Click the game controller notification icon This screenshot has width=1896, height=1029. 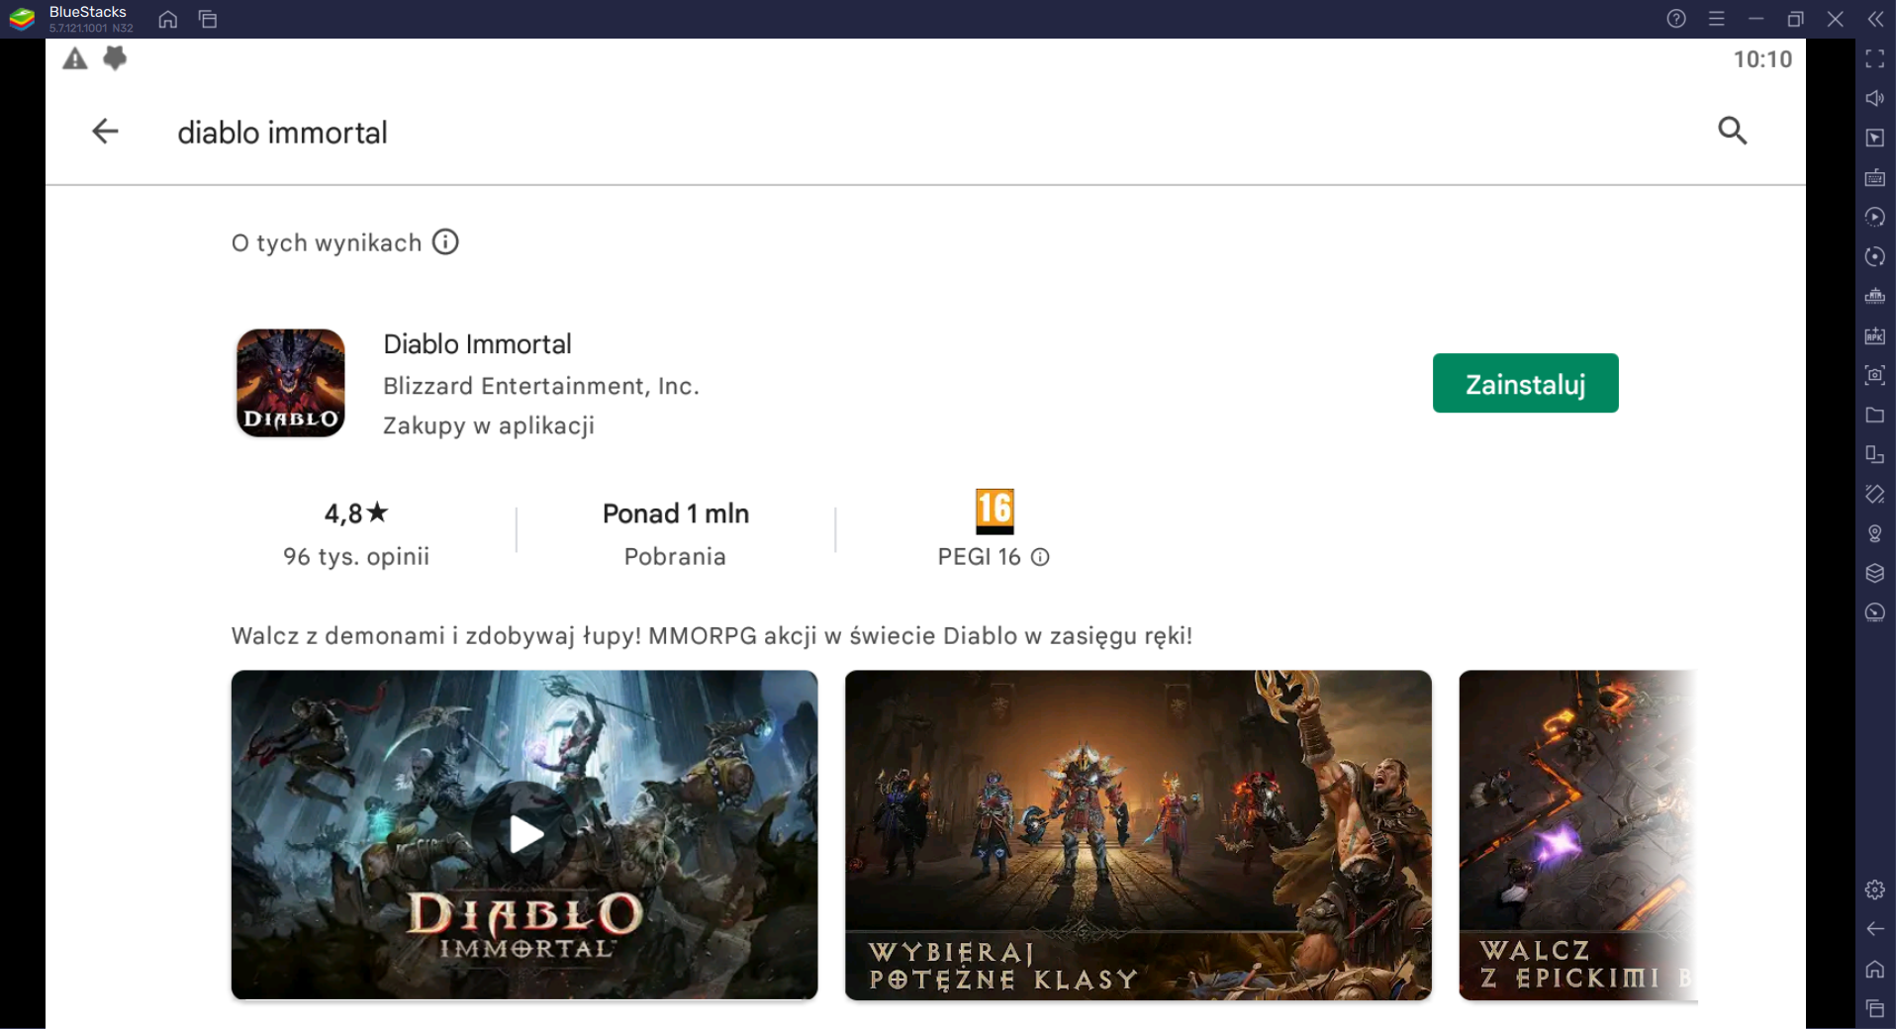click(115, 58)
